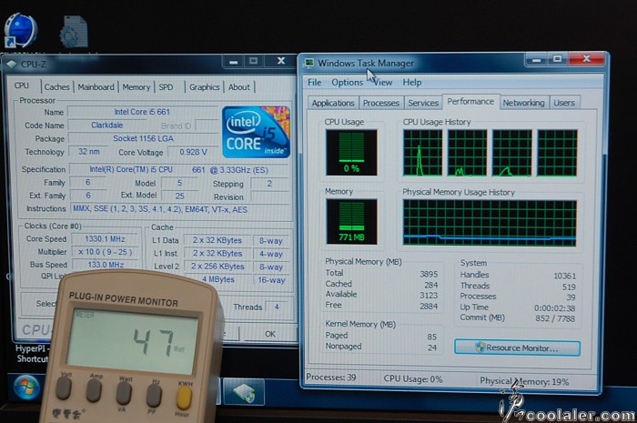Select the Performance tab
The height and width of the screenshot is (423, 637).
click(x=470, y=102)
